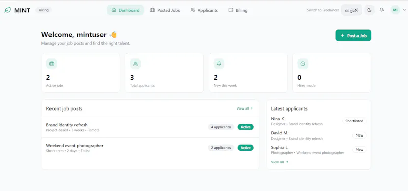The height and width of the screenshot is (191, 408).
Task: Select the Active jobs count 2
Action: coord(48,78)
